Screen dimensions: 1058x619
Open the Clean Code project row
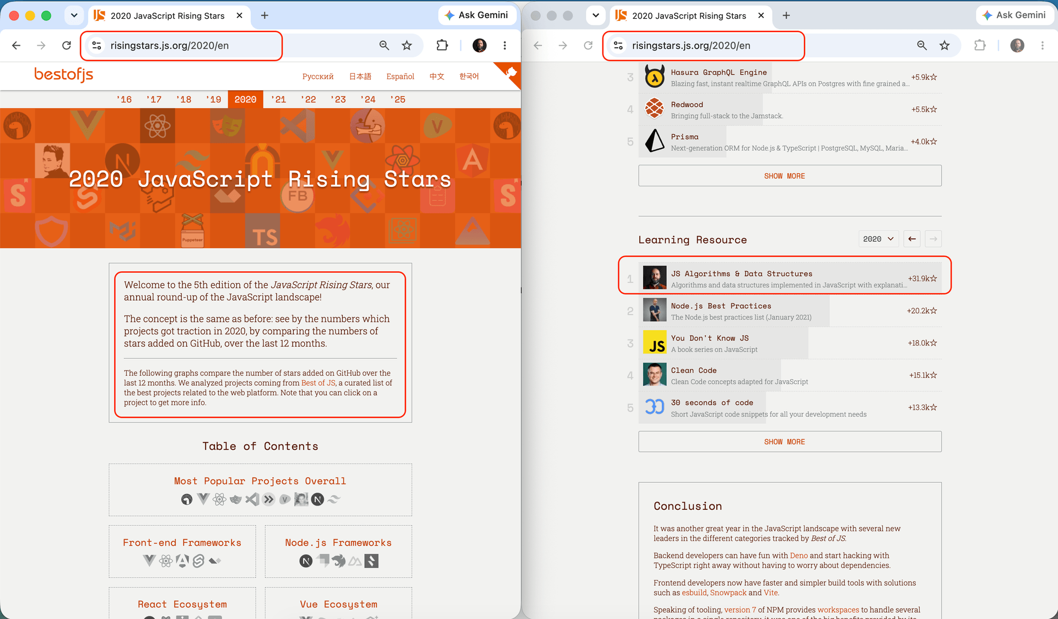(x=790, y=375)
